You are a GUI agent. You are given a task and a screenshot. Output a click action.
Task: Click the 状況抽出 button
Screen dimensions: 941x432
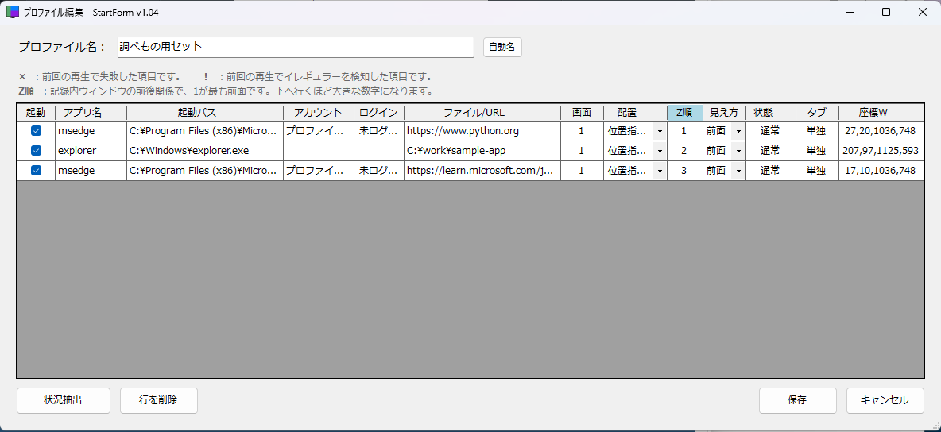point(63,400)
